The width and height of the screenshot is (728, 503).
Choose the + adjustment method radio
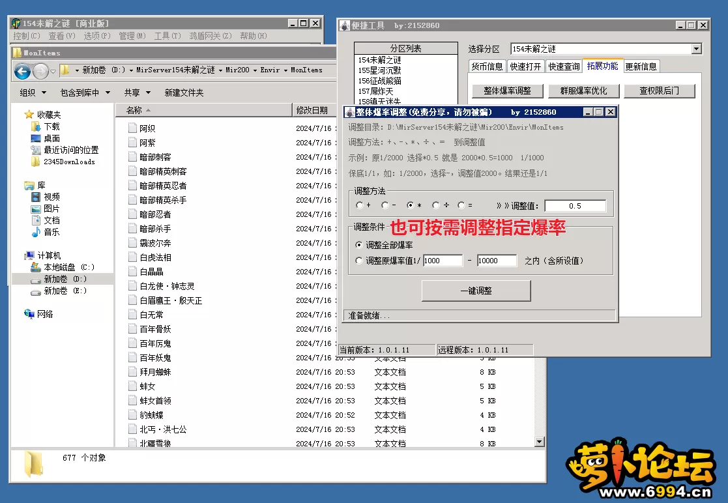359,205
